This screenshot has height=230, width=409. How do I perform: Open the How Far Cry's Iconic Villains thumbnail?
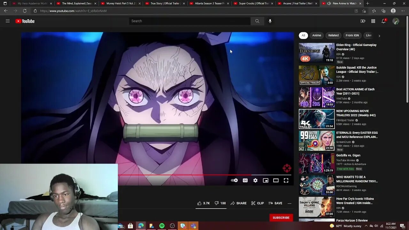pos(317,207)
